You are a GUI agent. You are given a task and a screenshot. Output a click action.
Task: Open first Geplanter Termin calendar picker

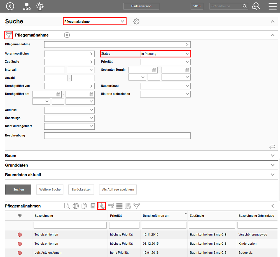coord(154,70)
